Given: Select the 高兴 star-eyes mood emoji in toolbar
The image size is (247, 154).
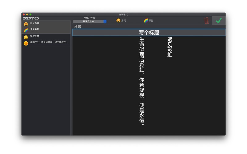Looking at the screenshot, I should pyautogui.click(x=118, y=21).
